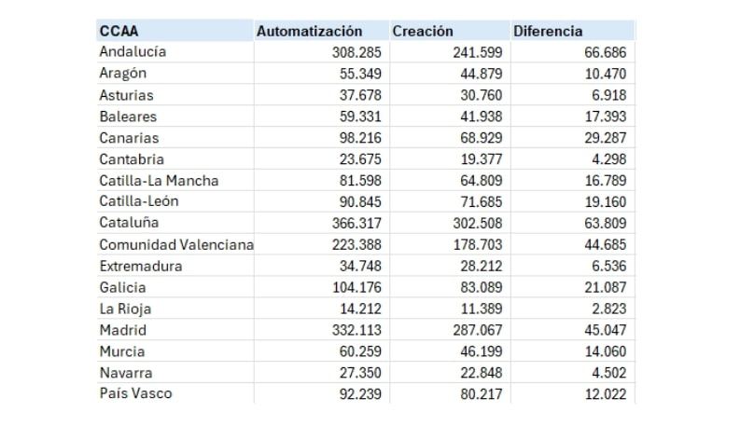Select the Catilla-La Mancha cell
Screen dimensions: 740x426
(159, 181)
